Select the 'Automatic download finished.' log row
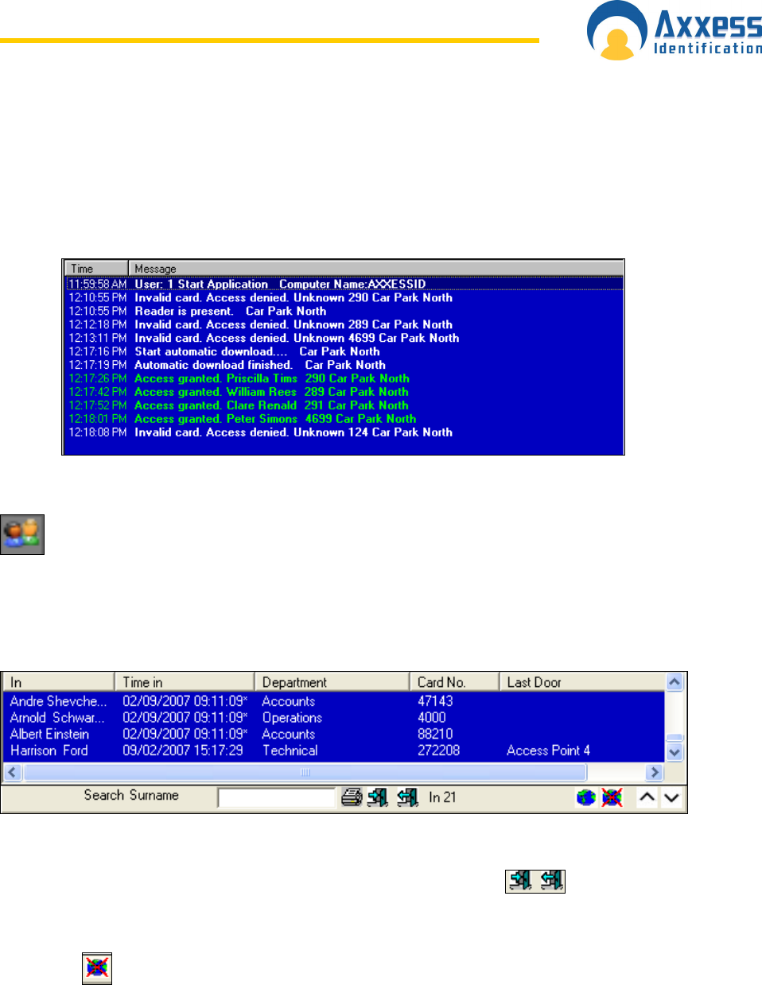The image size is (762, 985). pos(344,365)
